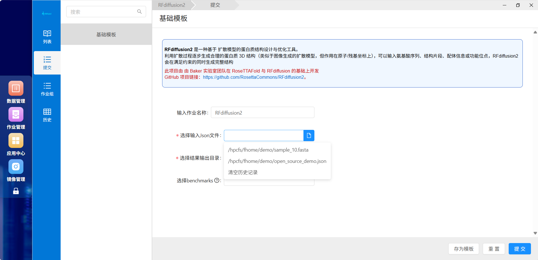Browse files with the blue file icon button
Image resolution: width=538 pixels, height=260 pixels.
[309, 136]
